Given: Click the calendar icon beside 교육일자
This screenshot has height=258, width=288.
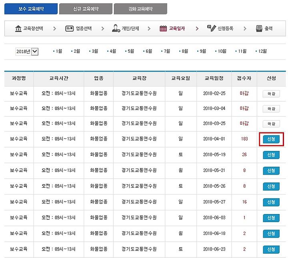Looking at the screenshot, I should point(163,28).
